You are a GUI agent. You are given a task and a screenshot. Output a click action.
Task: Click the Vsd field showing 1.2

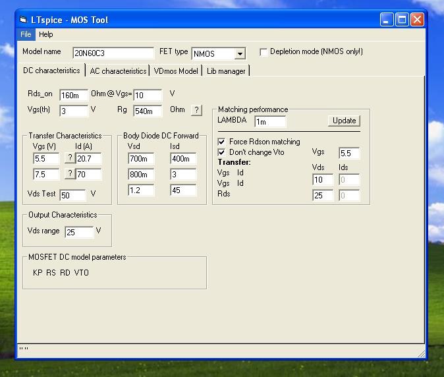pyautogui.click(x=141, y=190)
